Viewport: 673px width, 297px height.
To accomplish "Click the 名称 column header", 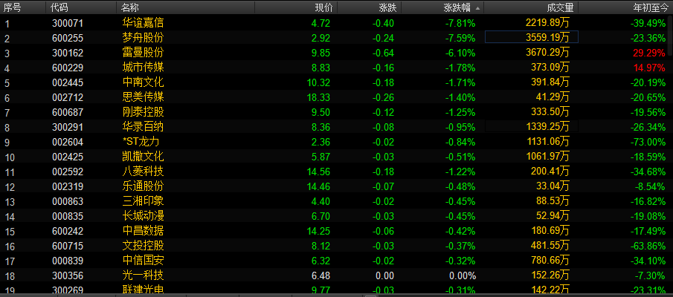I will (129, 7).
